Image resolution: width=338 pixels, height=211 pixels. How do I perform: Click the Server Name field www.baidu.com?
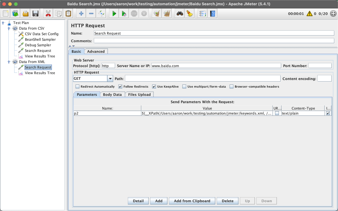[216, 66]
